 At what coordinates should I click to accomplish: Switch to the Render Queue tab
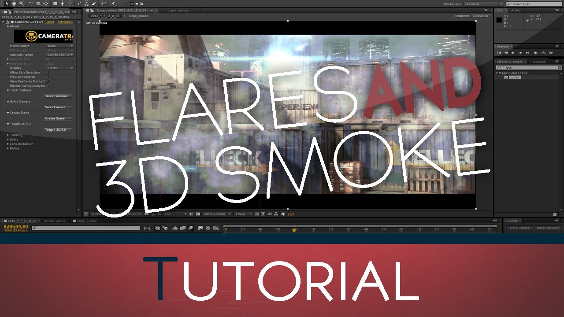click(55, 221)
